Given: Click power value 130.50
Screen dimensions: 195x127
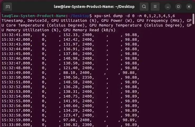Looking at the screenshot, I should pos(70,63).
